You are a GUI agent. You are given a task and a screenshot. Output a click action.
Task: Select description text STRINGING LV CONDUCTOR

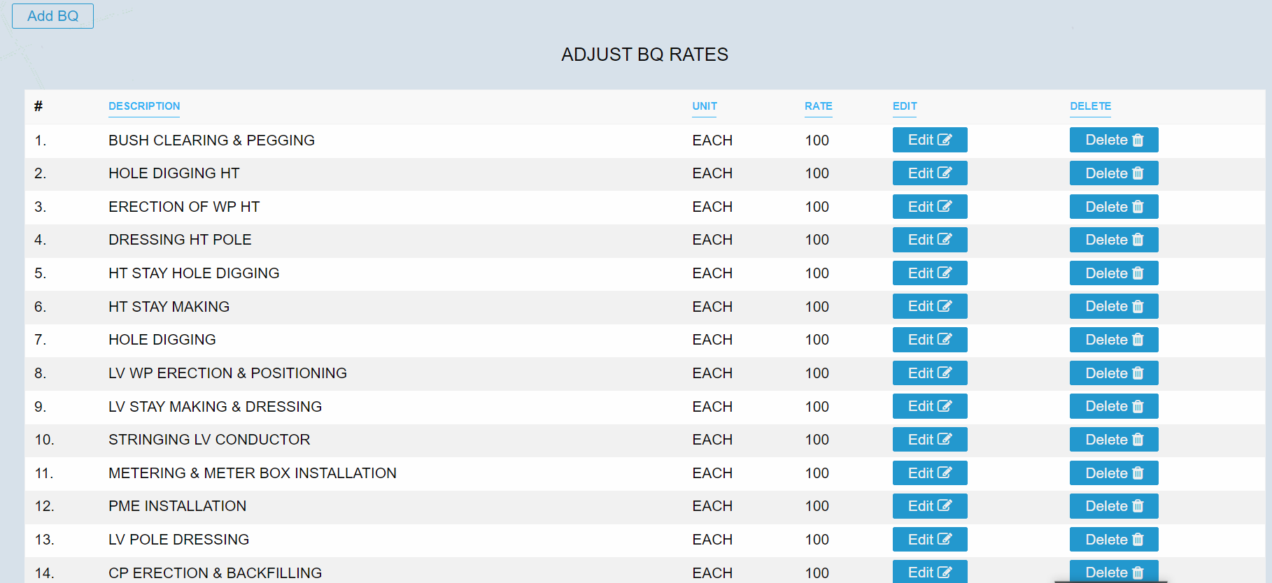coord(209,440)
